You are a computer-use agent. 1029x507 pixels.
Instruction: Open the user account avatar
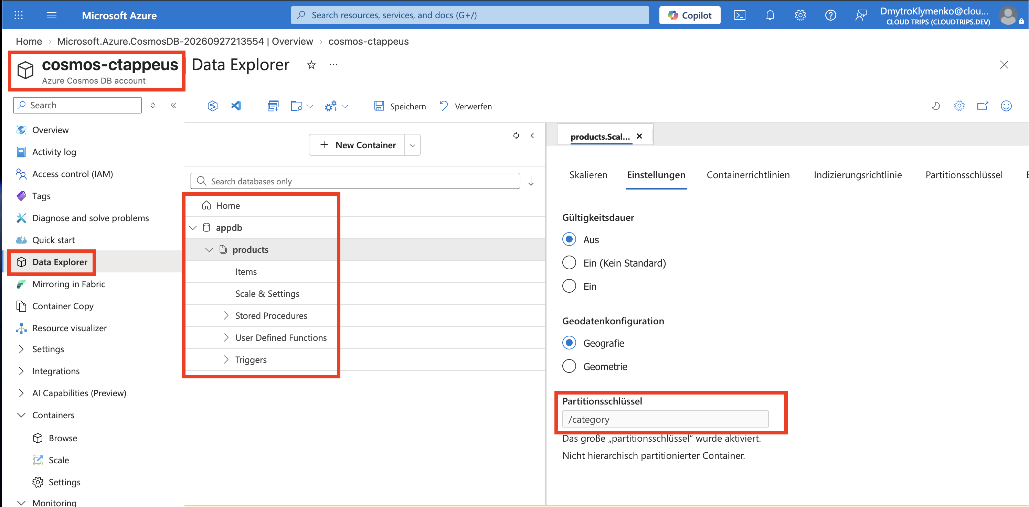1009,15
